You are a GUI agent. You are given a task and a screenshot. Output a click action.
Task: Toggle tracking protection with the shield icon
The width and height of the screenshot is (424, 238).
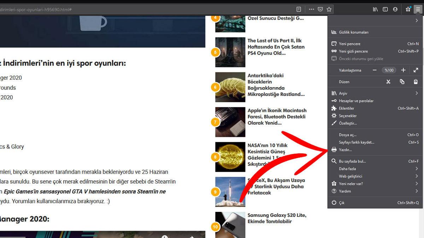pyautogui.click(x=320, y=9)
